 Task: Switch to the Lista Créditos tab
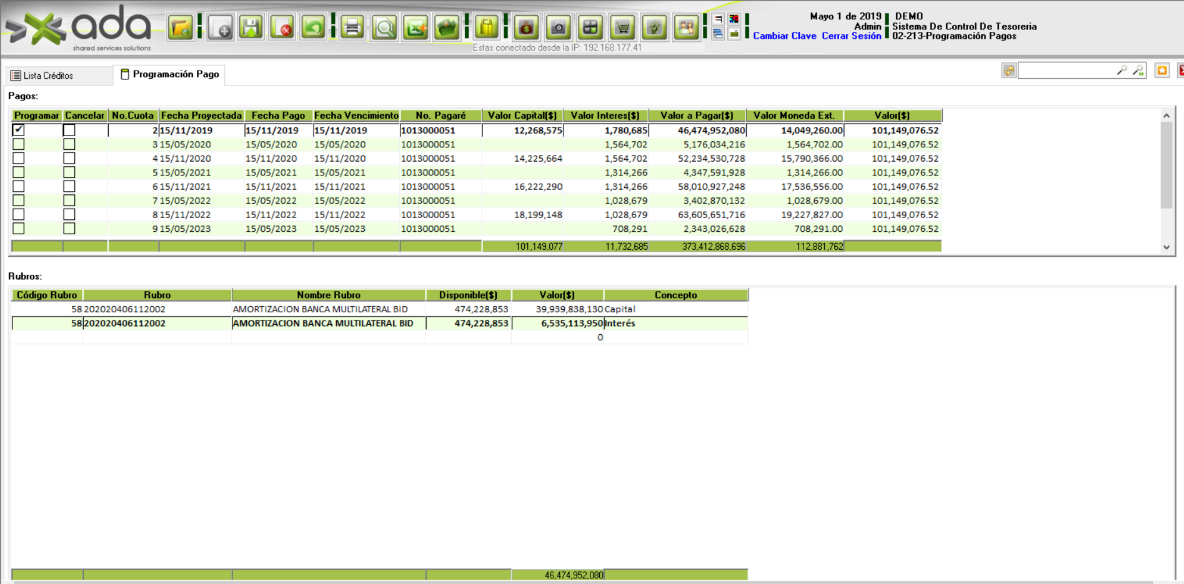(x=48, y=76)
